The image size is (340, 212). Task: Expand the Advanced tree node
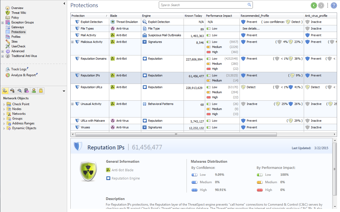[2, 51]
